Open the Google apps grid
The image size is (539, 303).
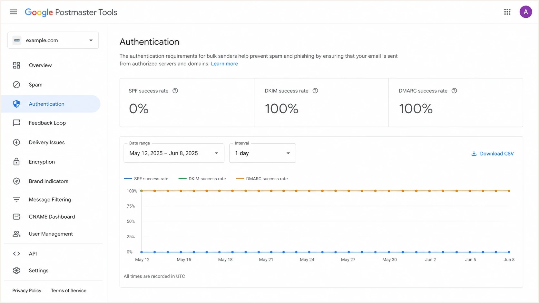tap(507, 12)
